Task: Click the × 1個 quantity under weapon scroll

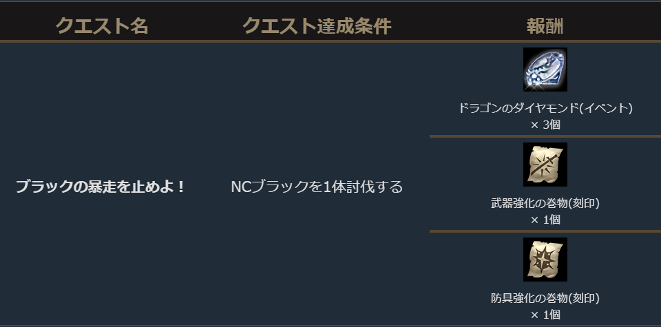Action: coord(545,220)
